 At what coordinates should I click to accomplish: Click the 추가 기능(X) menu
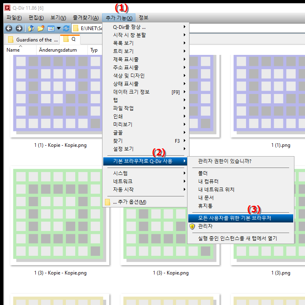[119, 18]
